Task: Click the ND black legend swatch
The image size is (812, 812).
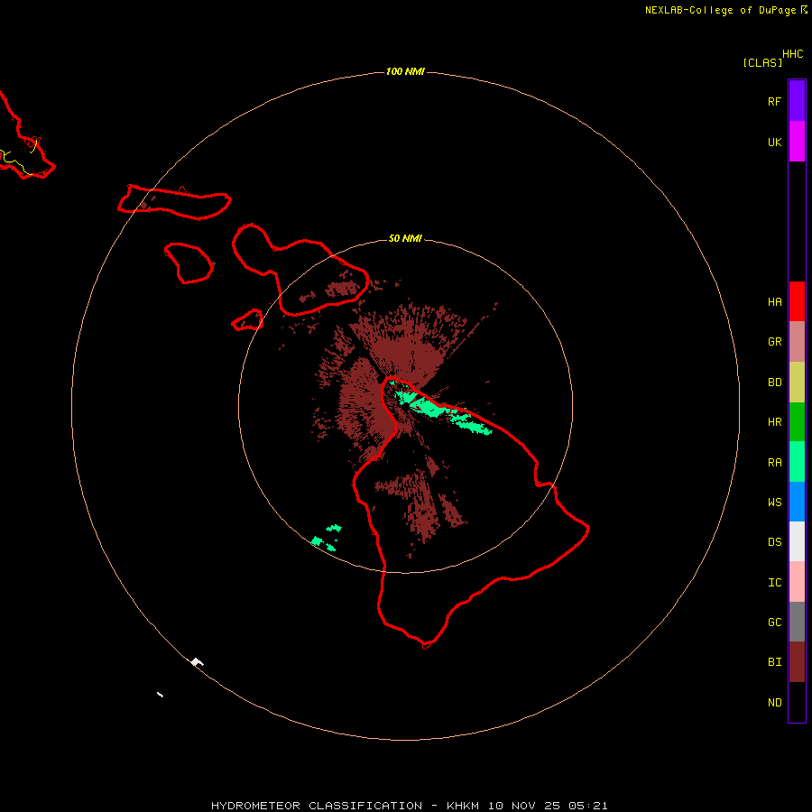Action: pos(797,702)
